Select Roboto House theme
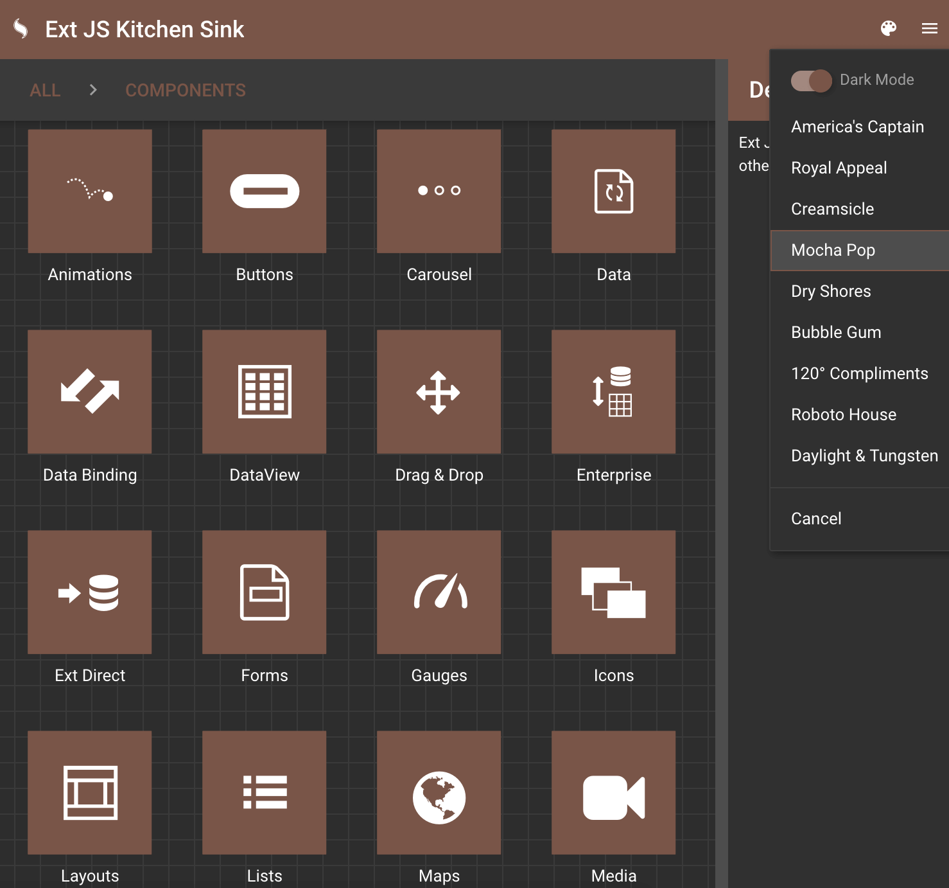Image resolution: width=949 pixels, height=888 pixels. coord(860,414)
